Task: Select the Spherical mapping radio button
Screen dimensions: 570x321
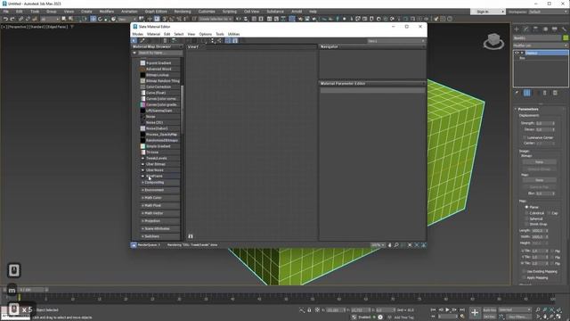Action: click(x=526, y=218)
